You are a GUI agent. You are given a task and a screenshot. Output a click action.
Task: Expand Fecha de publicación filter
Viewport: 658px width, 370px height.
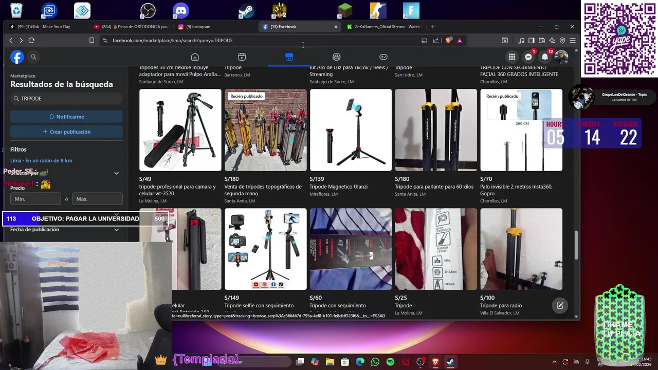tap(66, 230)
